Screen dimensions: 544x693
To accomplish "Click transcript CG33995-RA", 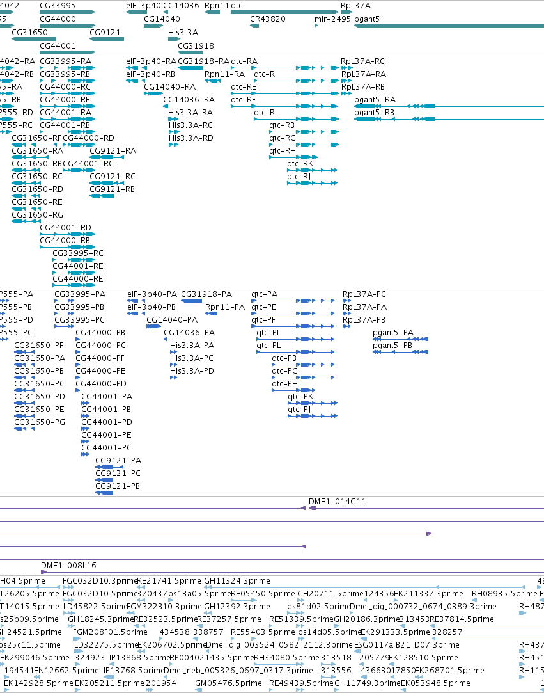I will pyautogui.click(x=65, y=61).
